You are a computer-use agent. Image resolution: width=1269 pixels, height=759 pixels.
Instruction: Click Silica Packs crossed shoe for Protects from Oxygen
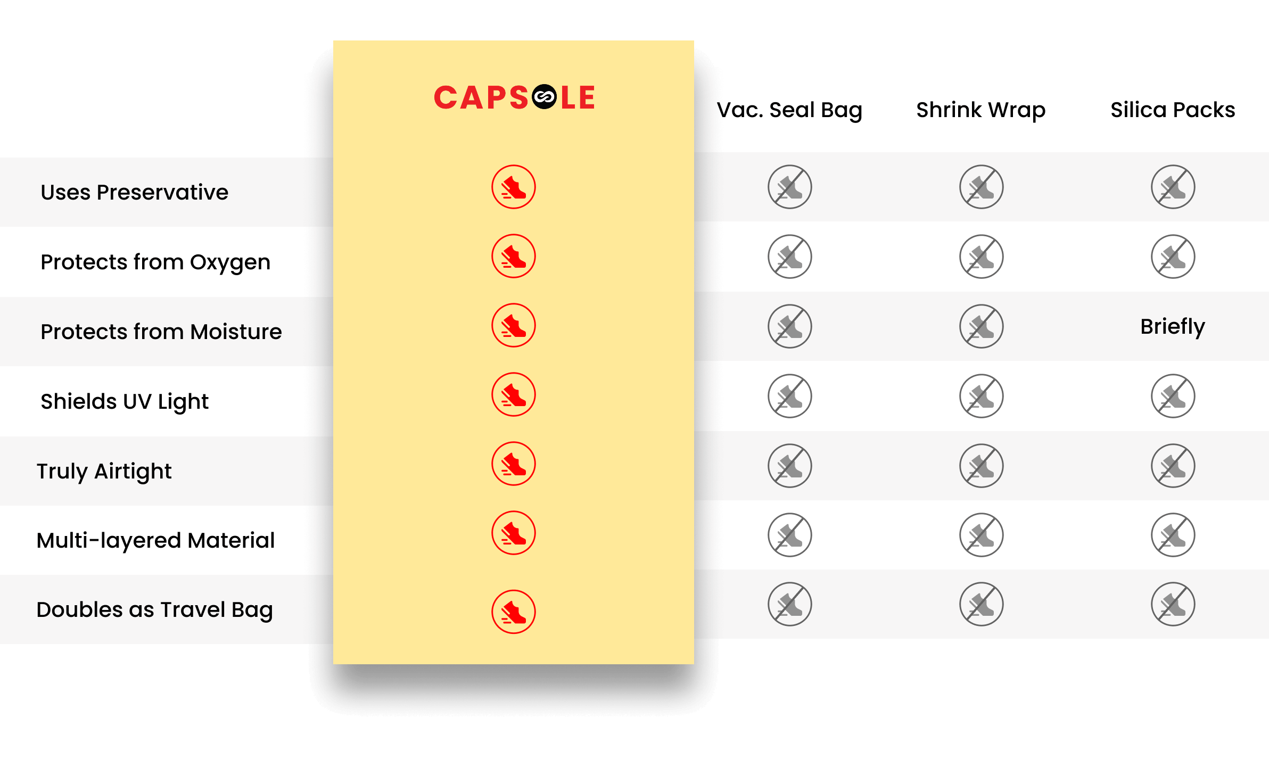pos(1173,257)
